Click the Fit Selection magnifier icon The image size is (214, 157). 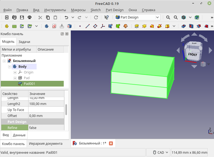[176, 17]
